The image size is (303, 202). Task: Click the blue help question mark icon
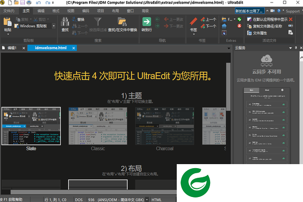[279, 11]
